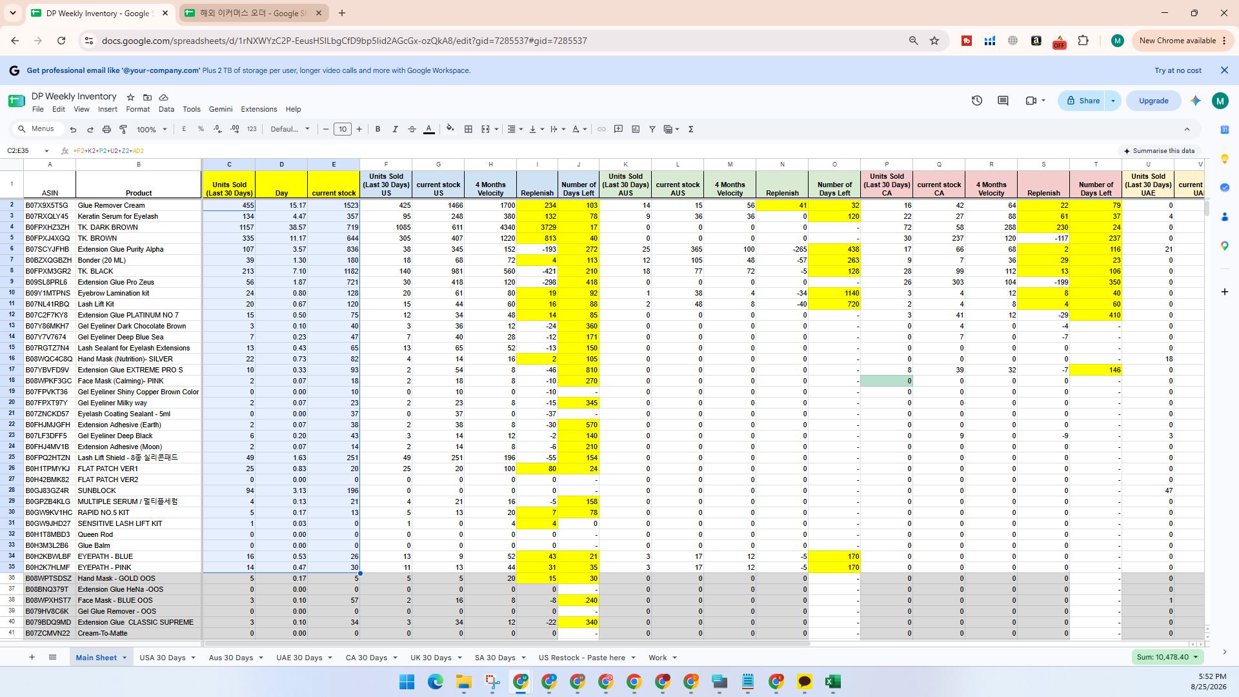Open the Insert menu
Viewport: 1239px width, 697px height.
pos(108,109)
